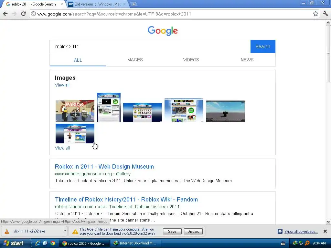Open the Windows start menu
This screenshot has height=248, width=331.
click(16, 243)
